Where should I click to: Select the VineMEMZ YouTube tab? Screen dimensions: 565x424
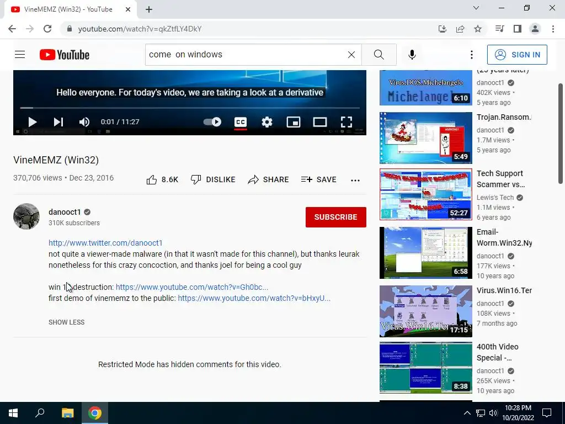pyautogui.click(x=68, y=9)
